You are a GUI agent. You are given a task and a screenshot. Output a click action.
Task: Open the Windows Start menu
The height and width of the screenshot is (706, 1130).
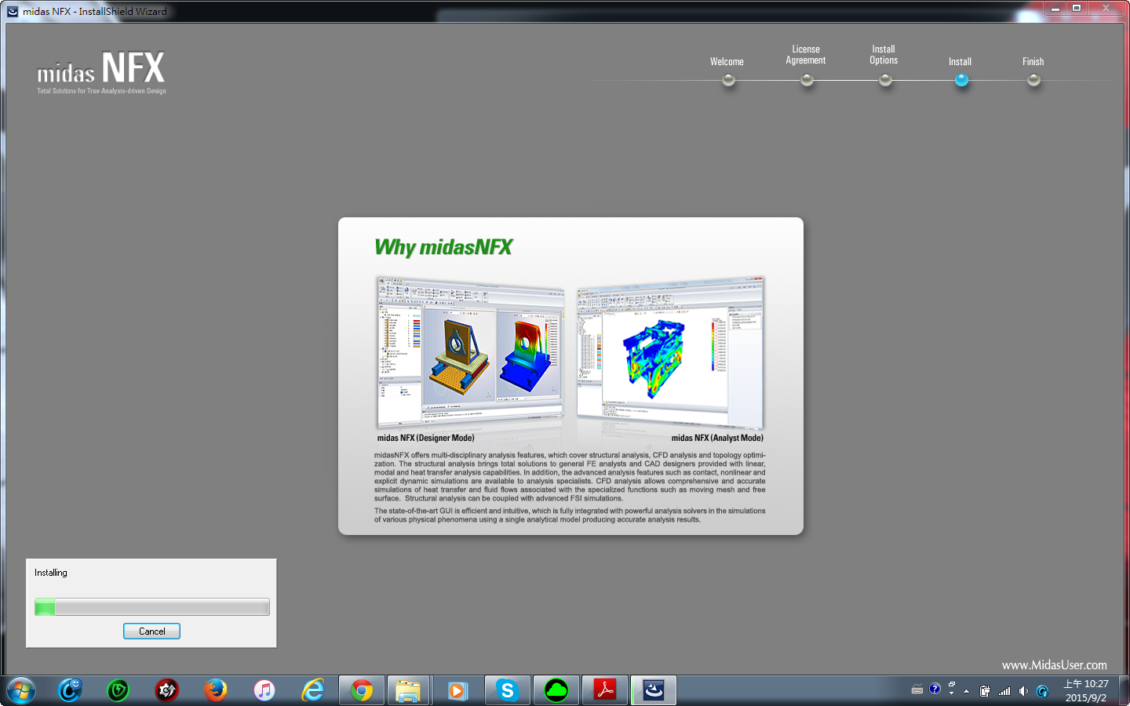pyautogui.click(x=21, y=691)
